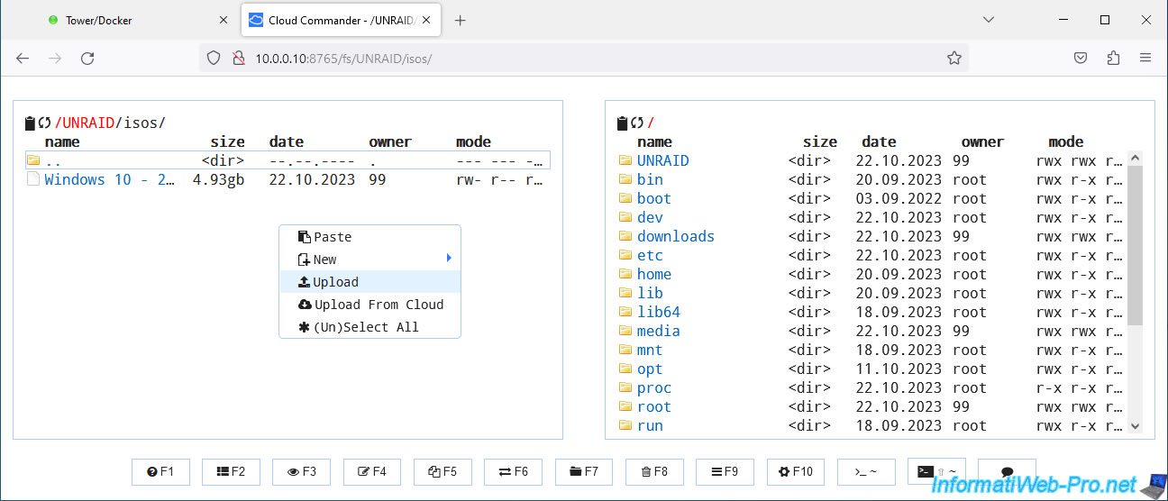This screenshot has width=1168, height=501.
Task: Open the console prompt button
Action: (865, 472)
